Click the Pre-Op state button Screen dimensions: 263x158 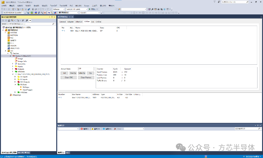click(x=73, y=73)
